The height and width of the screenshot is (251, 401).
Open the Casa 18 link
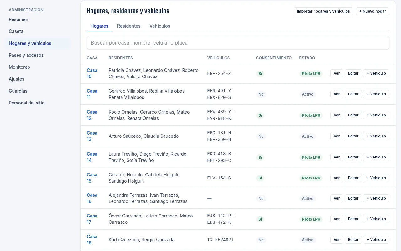(x=92, y=240)
